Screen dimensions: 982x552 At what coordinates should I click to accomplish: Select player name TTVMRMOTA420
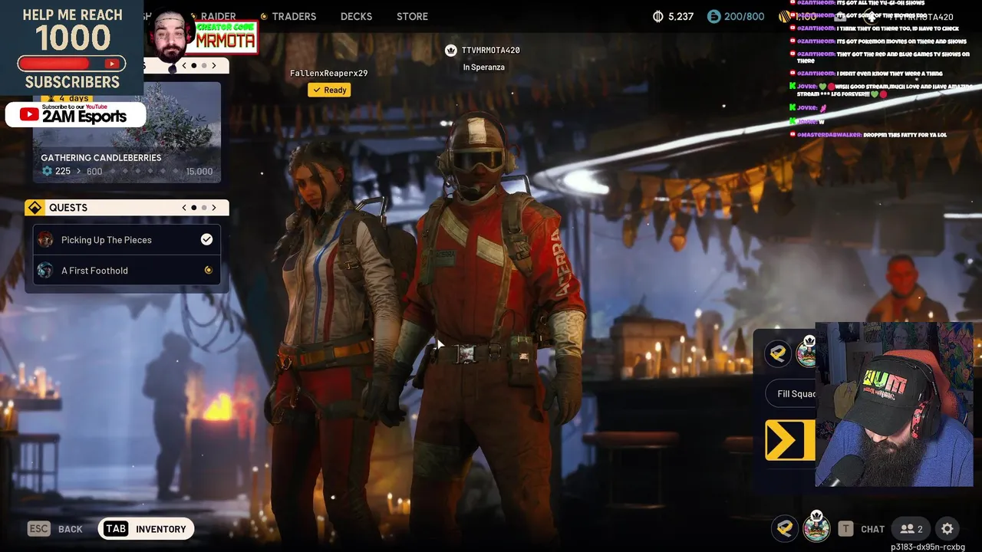pyautogui.click(x=491, y=50)
